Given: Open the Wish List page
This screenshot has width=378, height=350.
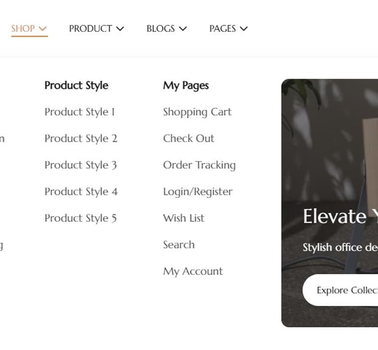Looking at the screenshot, I should click(184, 218).
